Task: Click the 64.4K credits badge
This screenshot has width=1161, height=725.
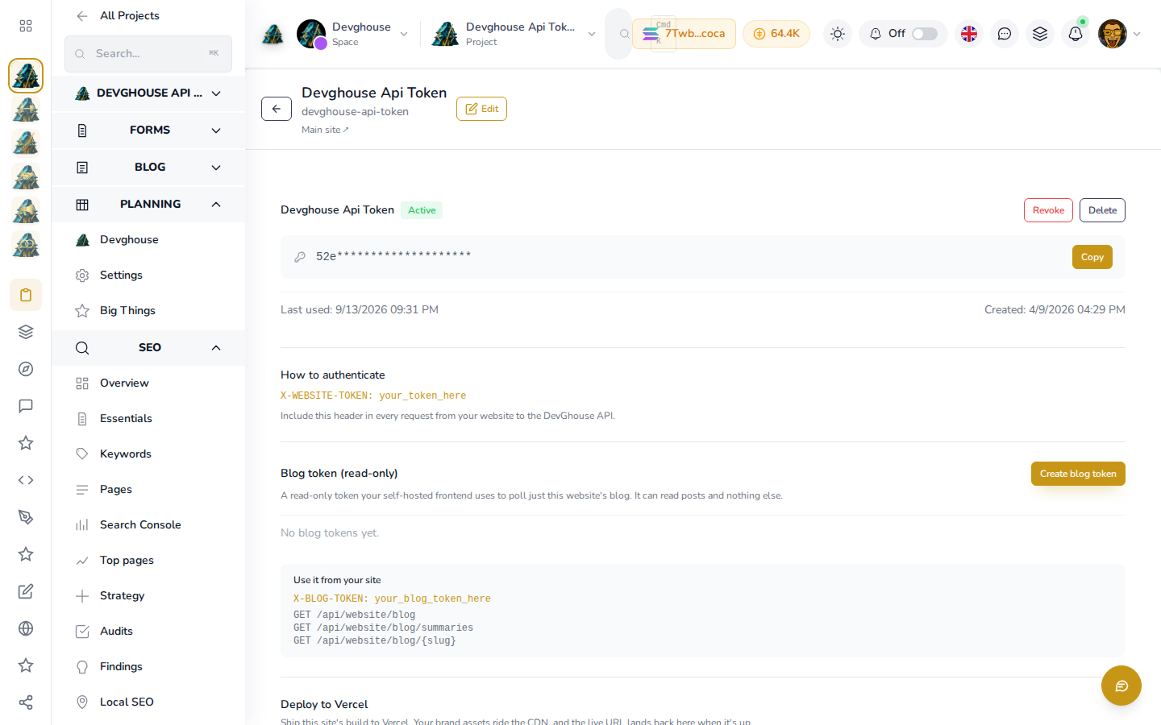Action: point(776,34)
